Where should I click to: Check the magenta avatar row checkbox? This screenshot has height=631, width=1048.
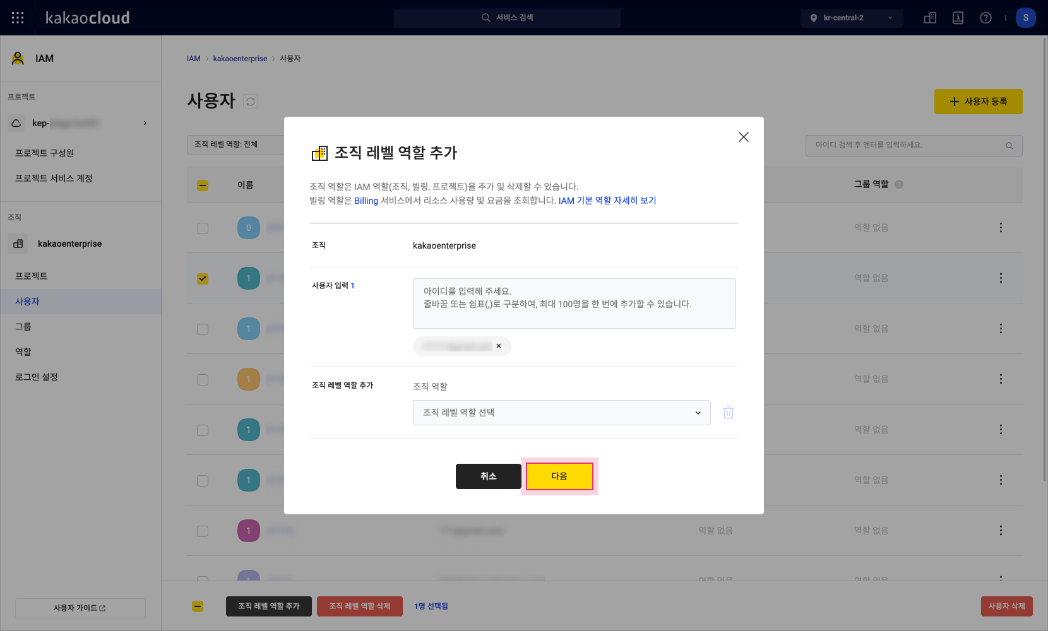(x=203, y=531)
